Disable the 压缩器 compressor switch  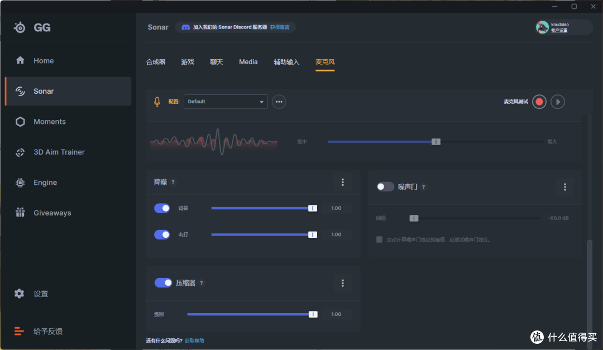coord(163,282)
